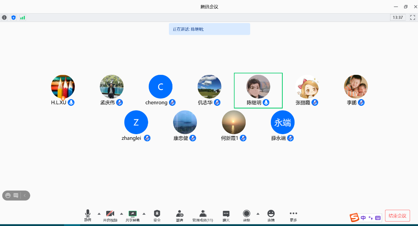Open 管理成员(11) participants panel
The image size is (418, 226).
click(203, 216)
